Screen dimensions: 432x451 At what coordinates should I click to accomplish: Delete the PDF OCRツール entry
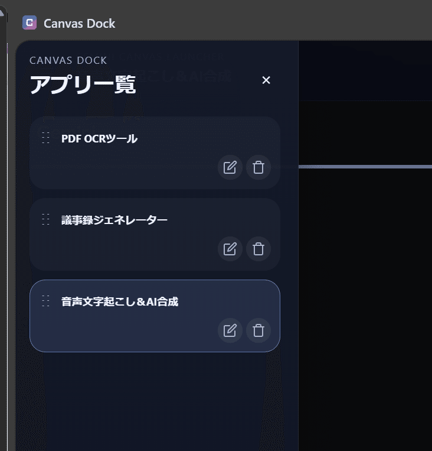click(258, 167)
